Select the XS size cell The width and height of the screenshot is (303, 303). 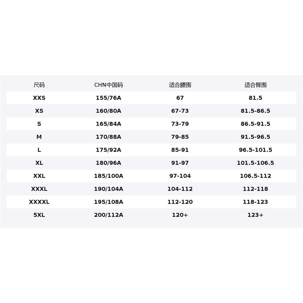(39, 111)
